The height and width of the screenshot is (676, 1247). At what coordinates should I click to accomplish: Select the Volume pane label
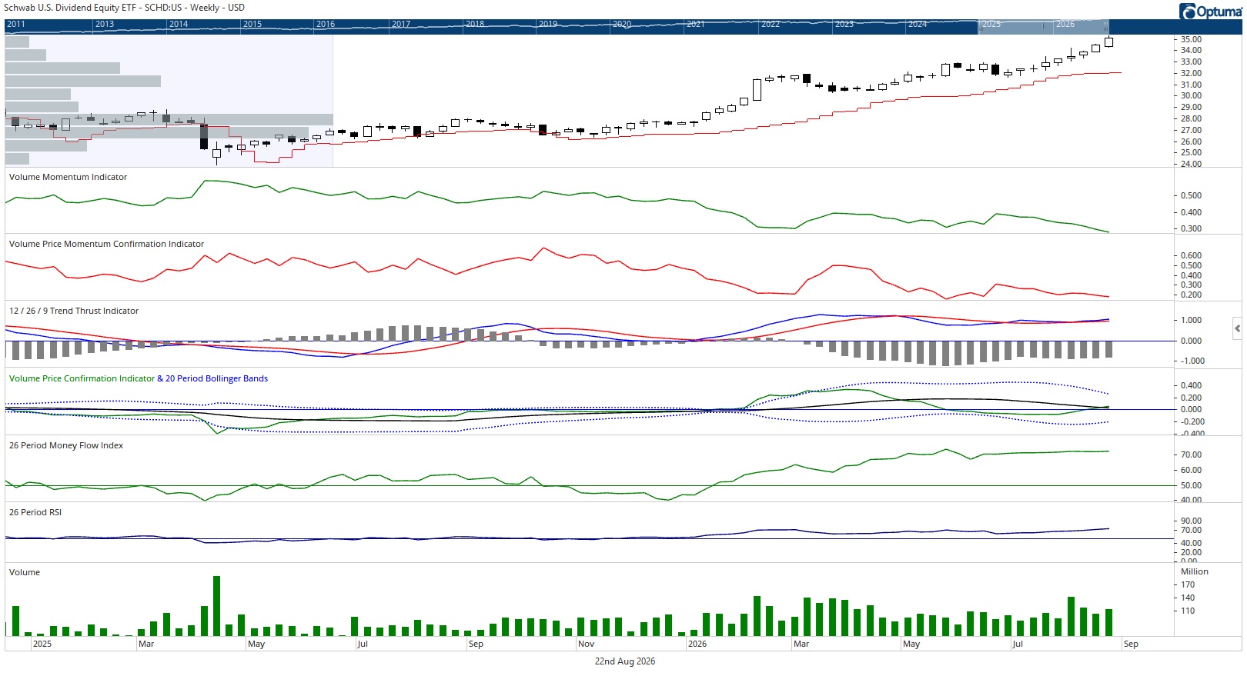click(25, 572)
